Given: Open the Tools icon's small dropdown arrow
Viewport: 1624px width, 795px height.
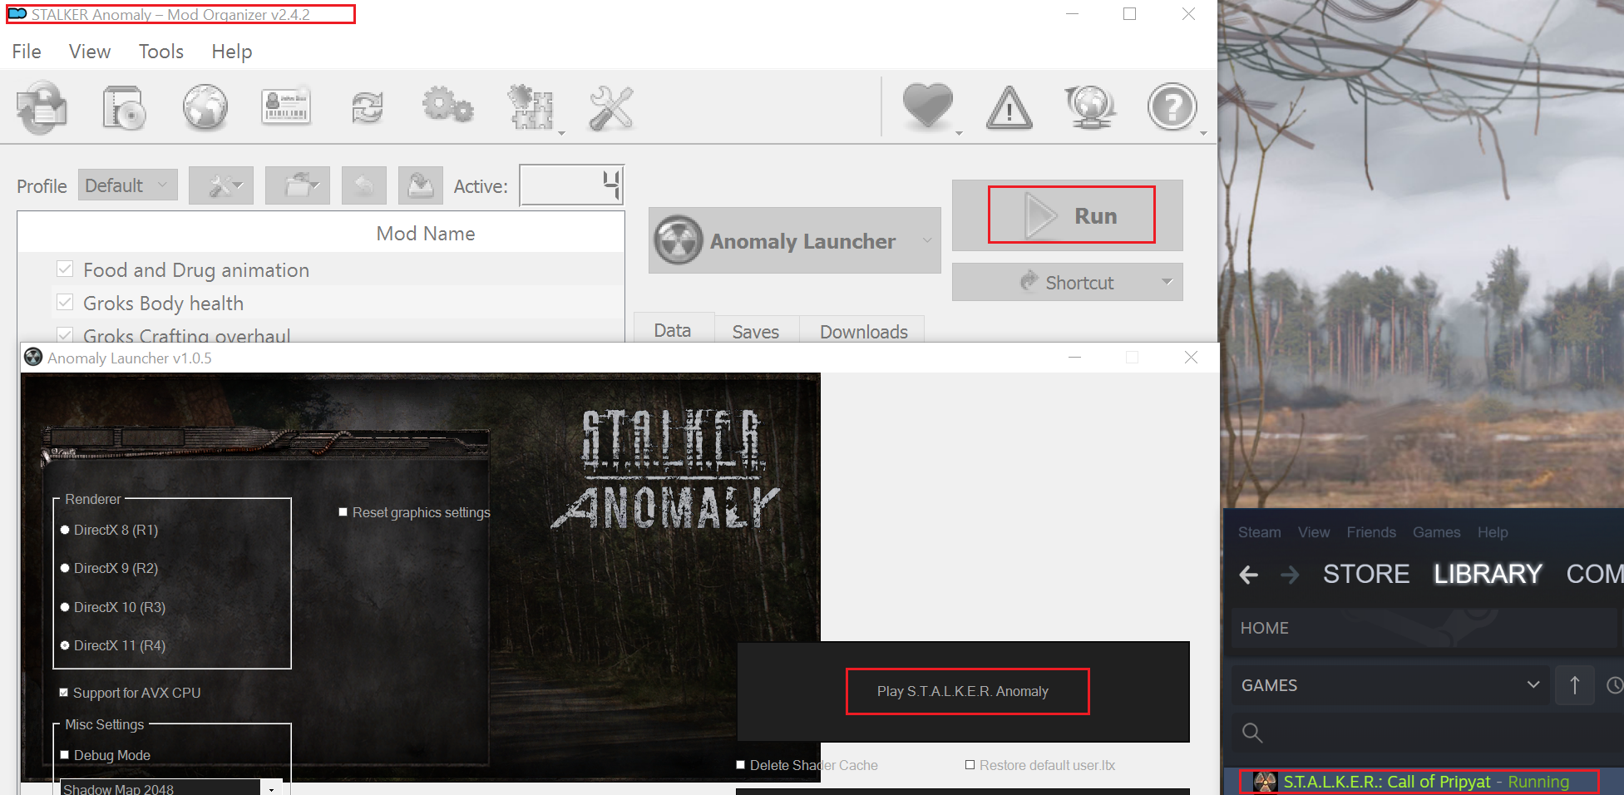Looking at the screenshot, I should (561, 133).
